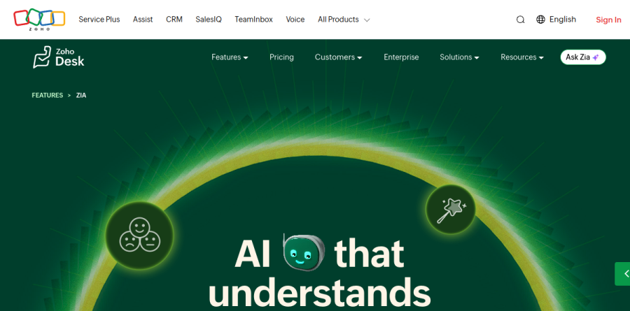Screen dimensions: 630x311
Task: Open the Enterprise page
Action: (x=401, y=57)
